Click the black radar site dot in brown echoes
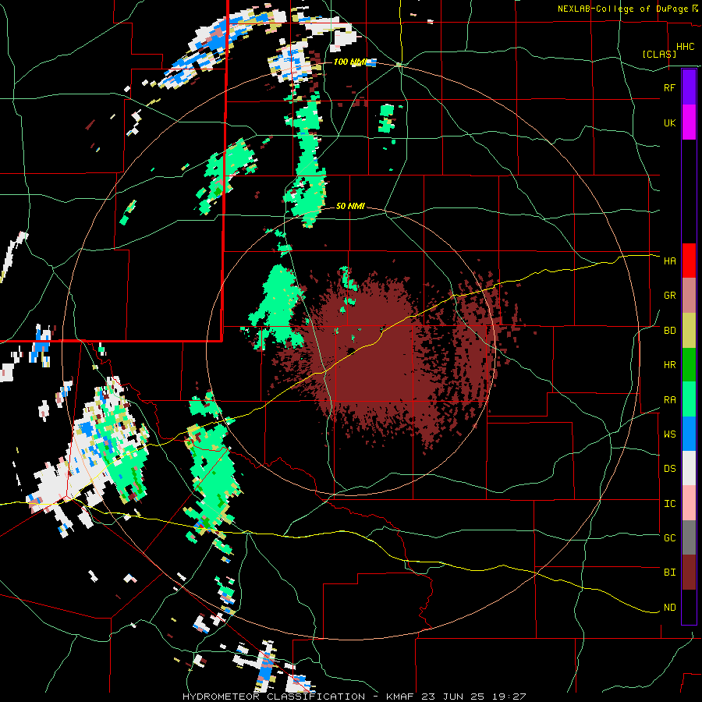Screen dimensions: 702x702 (x=352, y=350)
